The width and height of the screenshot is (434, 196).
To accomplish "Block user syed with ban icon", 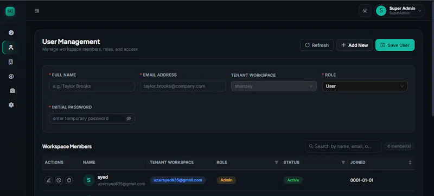I will pyautogui.click(x=59, y=180).
